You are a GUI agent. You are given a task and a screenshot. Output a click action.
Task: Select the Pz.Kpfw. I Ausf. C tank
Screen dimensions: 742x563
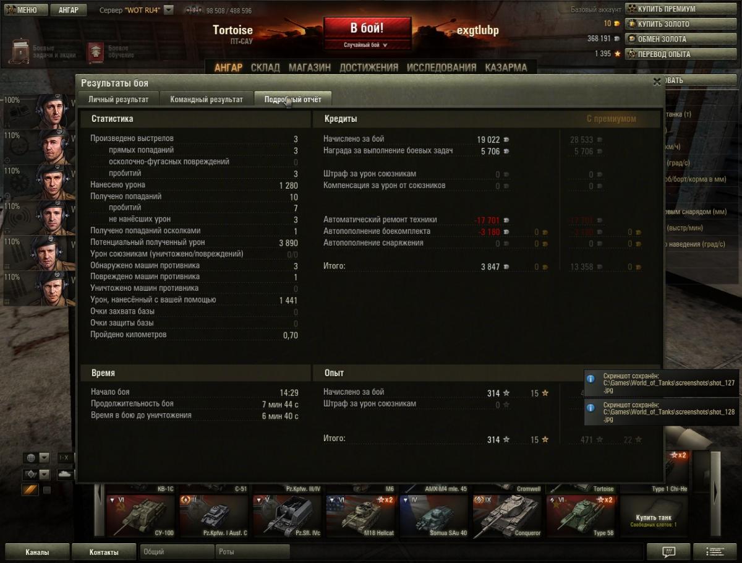[215, 517]
